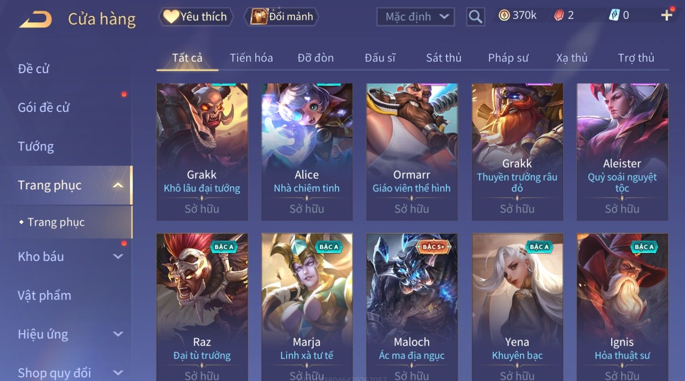Open Gói đề cử in sidebar
This screenshot has height=381, width=685.
[x=44, y=108]
